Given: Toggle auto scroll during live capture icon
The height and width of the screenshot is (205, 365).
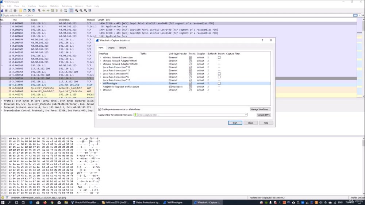Looking at the screenshot, I should (x=66, y=11).
